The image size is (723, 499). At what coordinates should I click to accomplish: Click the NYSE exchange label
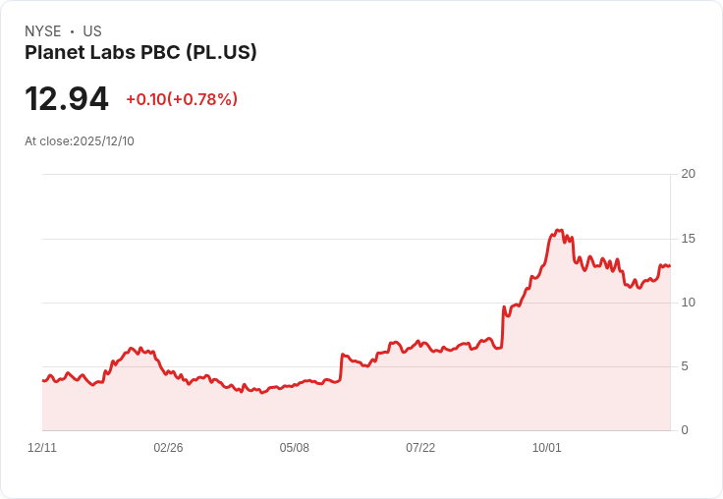[43, 31]
